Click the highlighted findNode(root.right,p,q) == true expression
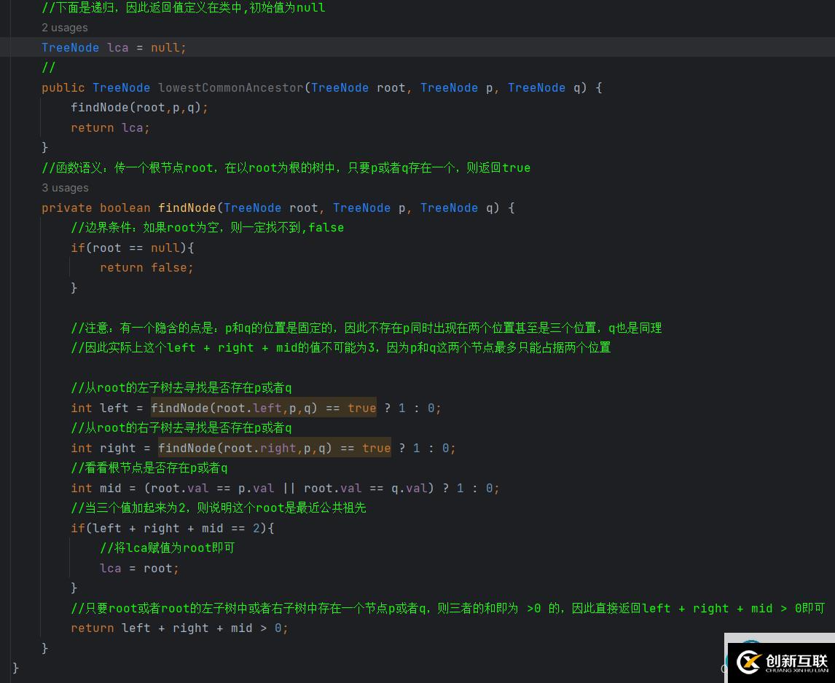 pos(274,448)
